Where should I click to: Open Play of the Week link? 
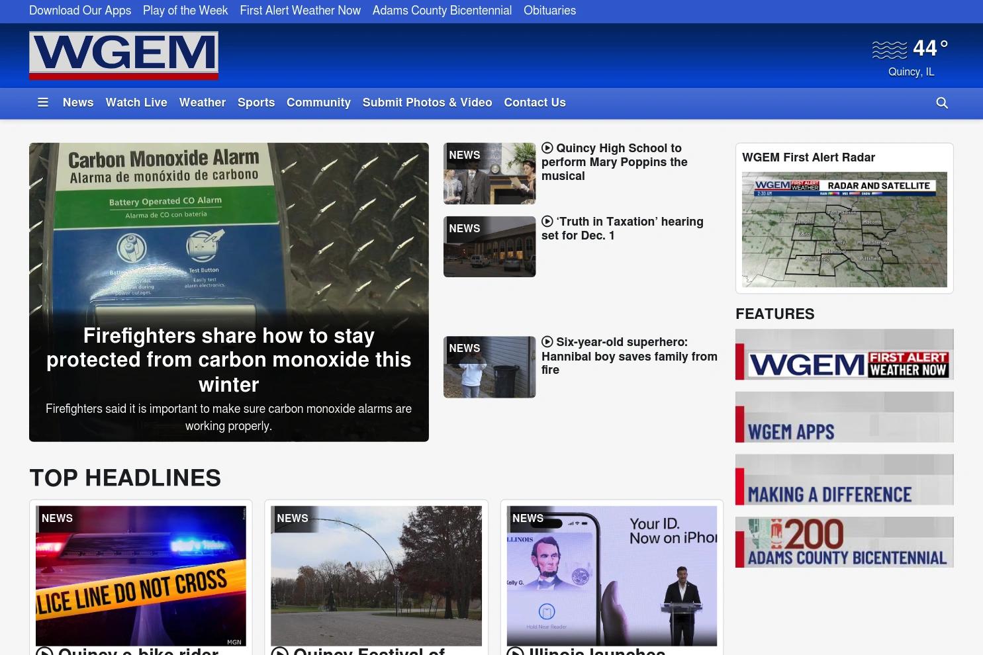[185, 11]
